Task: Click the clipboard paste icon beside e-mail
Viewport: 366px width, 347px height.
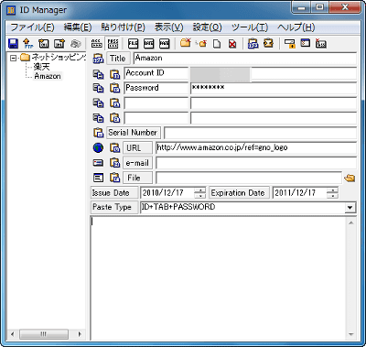Action: click(x=114, y=163)
